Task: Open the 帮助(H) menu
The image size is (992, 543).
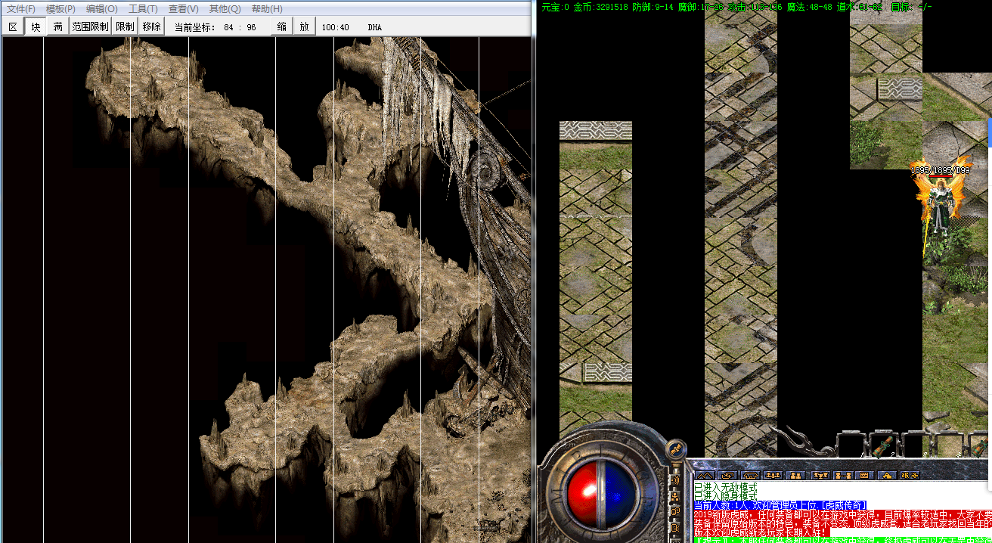Action: (x=267, y=9)
